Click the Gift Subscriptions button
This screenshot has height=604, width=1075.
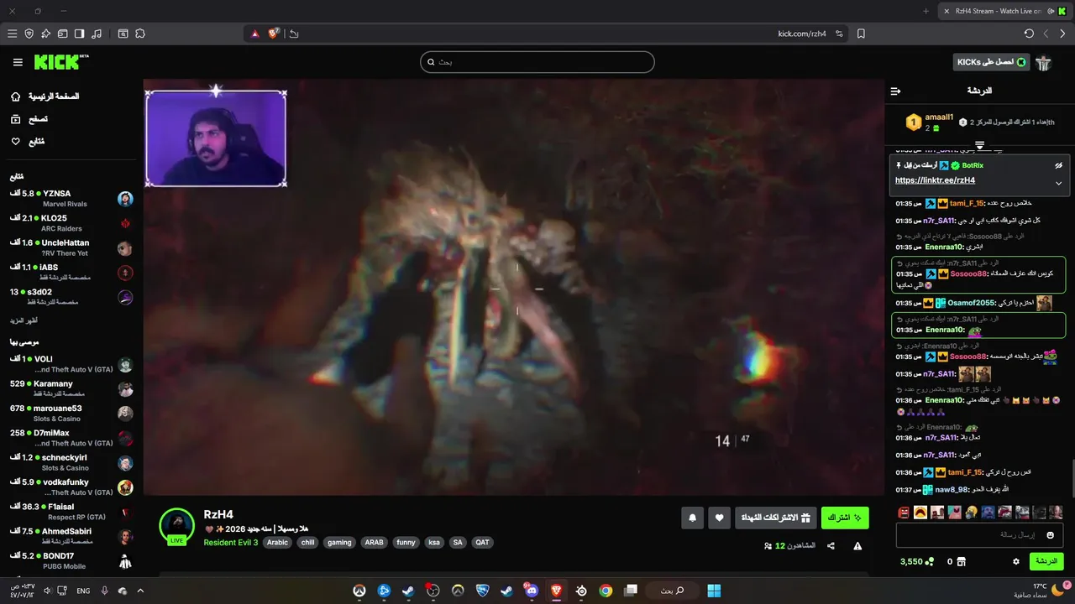[x=776, y=518]
